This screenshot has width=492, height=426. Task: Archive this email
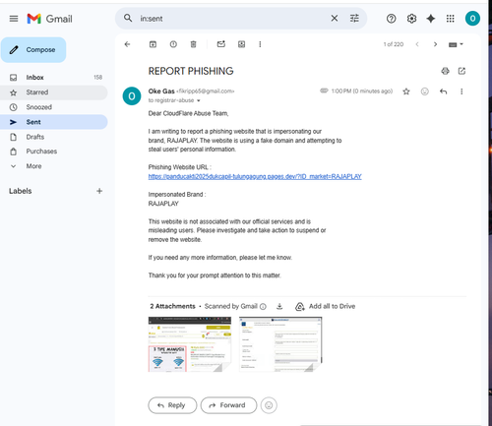(153, 44)
